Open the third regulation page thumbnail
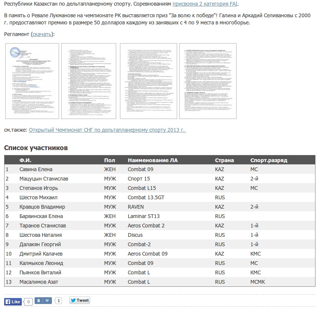Image resolution: width=320 pixels, height=310 pixels. tap(148, 81)
